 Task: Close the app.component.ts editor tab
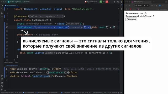[x=18, y=5]
